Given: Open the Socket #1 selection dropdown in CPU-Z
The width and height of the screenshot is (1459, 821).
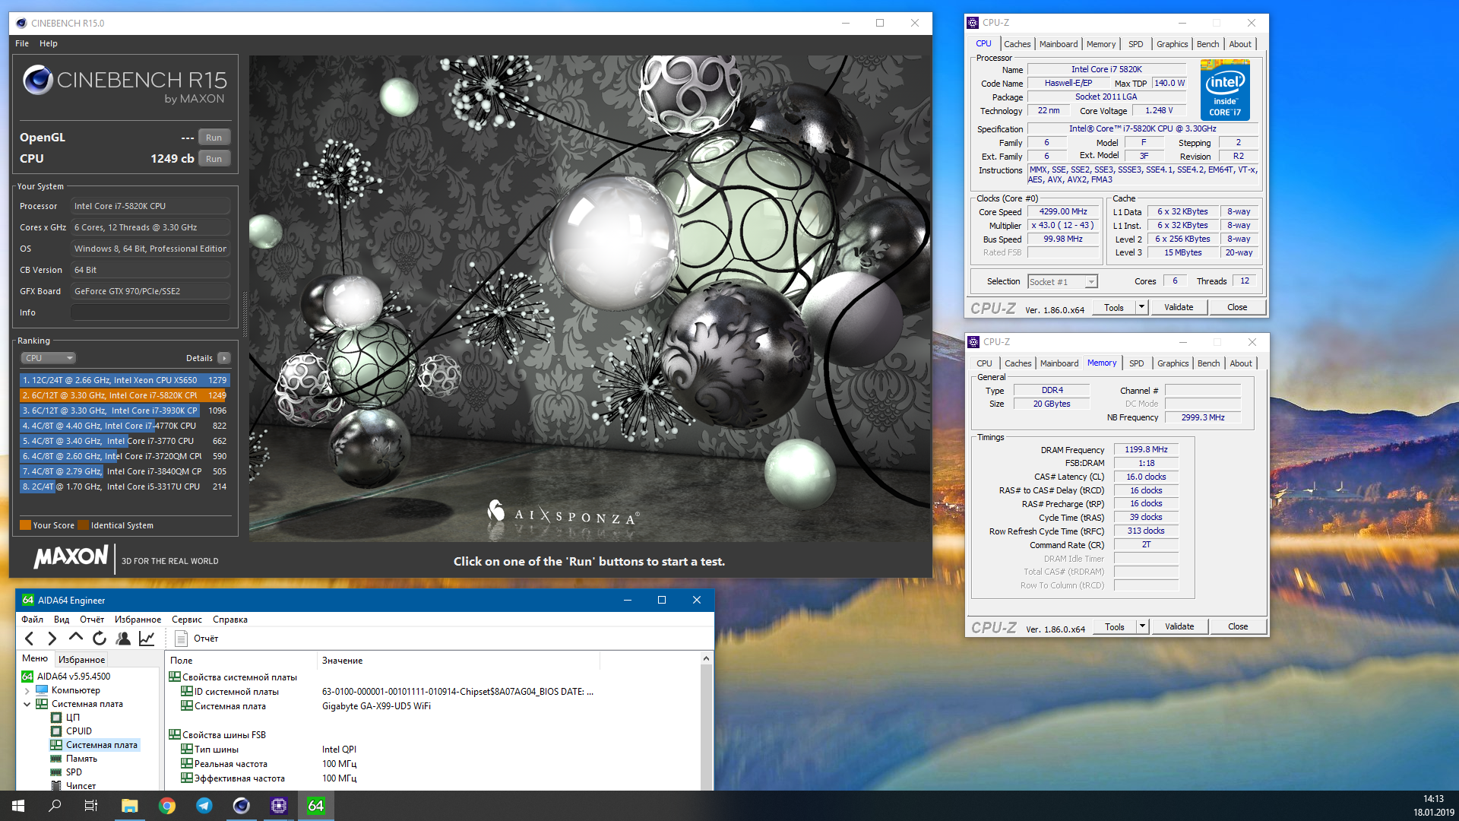Looking at the screenshot, I should [x=1062, y=282].
